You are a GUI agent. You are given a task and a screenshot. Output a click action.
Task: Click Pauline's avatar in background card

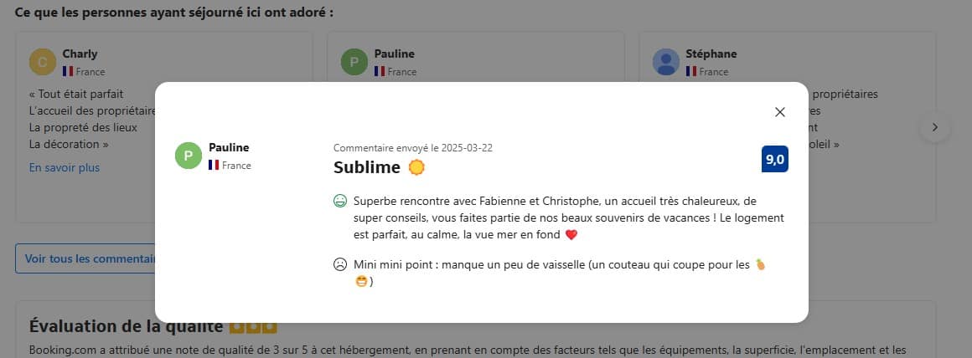pyautogui.click(x=354, y=62)
